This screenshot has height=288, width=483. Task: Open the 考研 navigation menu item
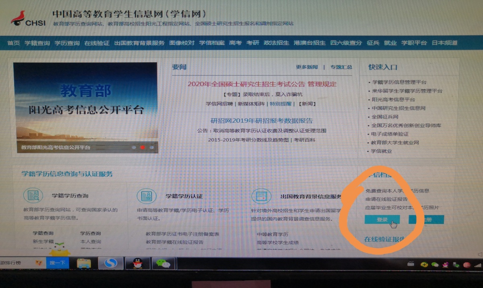tap(253, 43)
